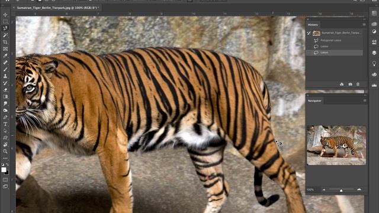The width and height of the screenshot is (379, 213).
Task: Click the foreground white color swatch
Action: point(4,170)
